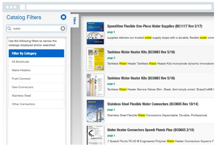217x147 pixels.
Task: Open the Stainless Steel connectors cover thumbnail
Action: [x=95, y=111]
